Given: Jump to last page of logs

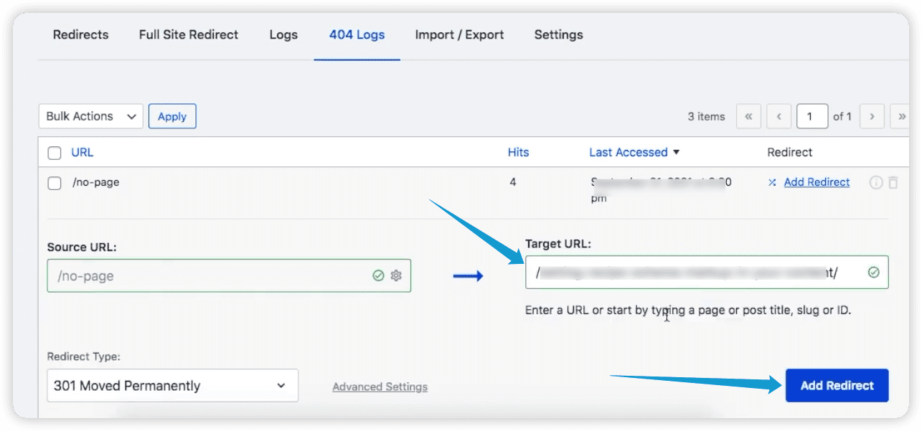Looking at the screenshot, I should click(900, 116).
